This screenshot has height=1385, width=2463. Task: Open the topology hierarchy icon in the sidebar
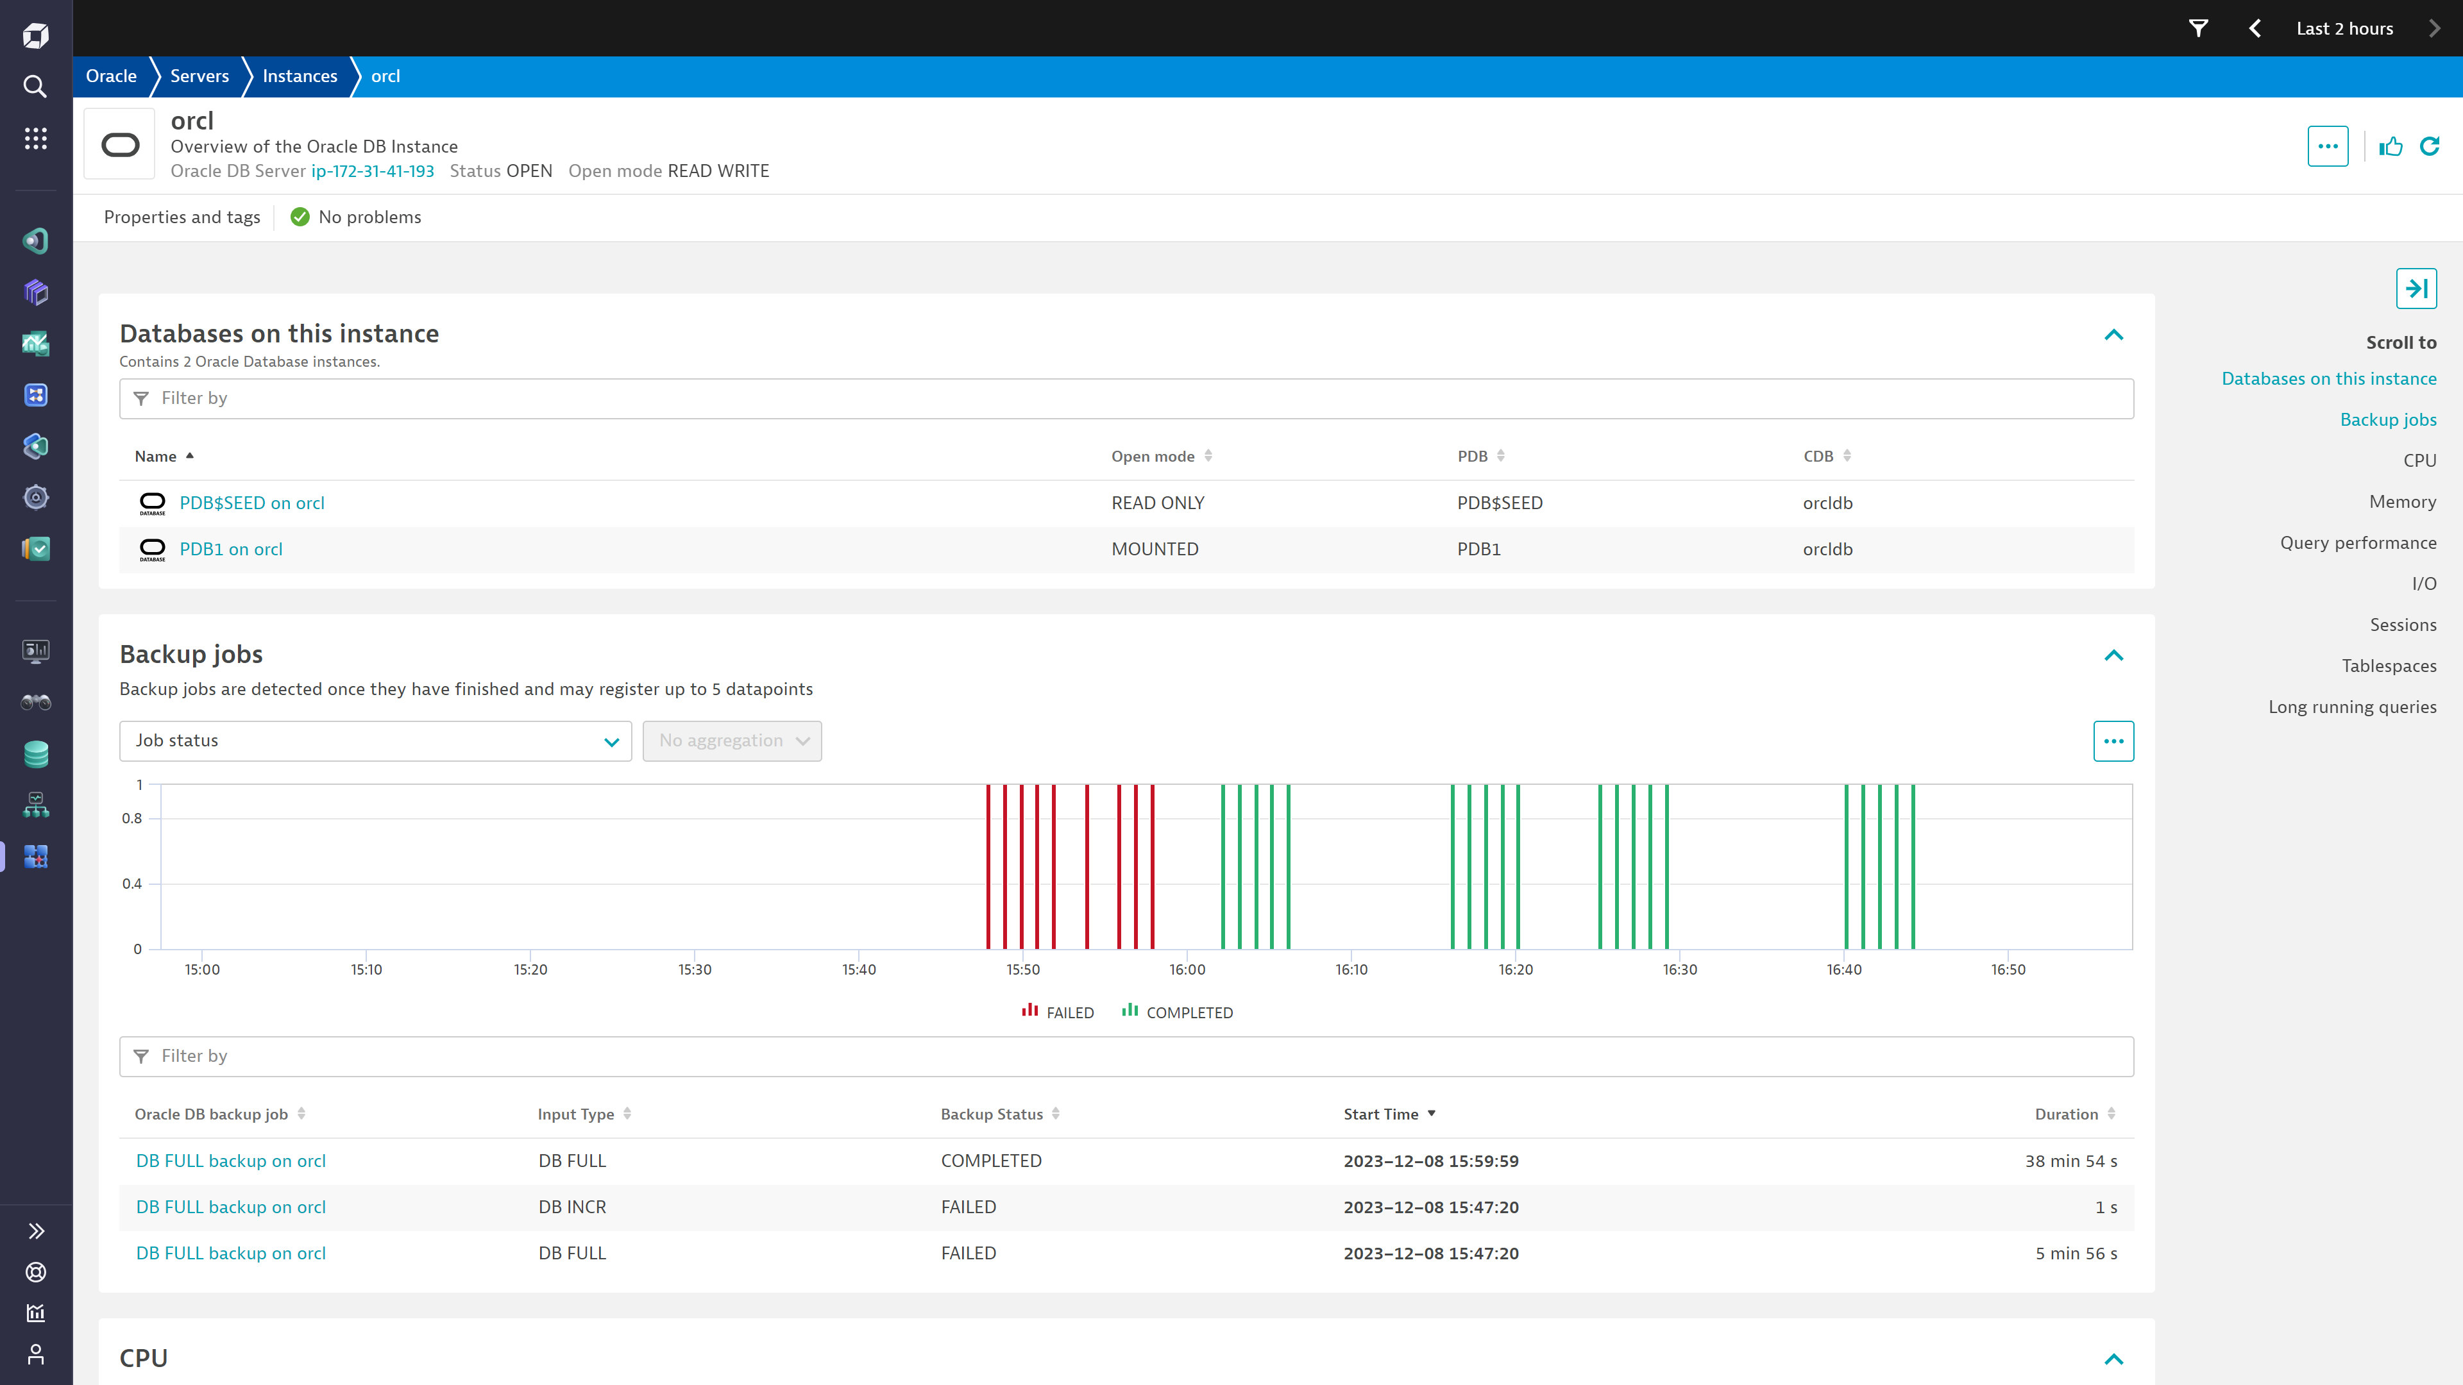coord(35,806)
